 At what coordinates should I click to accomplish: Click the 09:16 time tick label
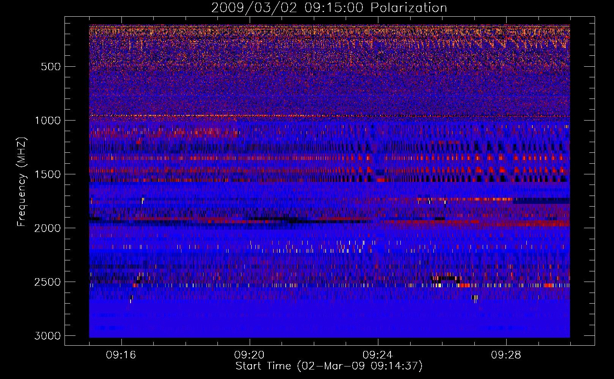click(x=121, y=355)
